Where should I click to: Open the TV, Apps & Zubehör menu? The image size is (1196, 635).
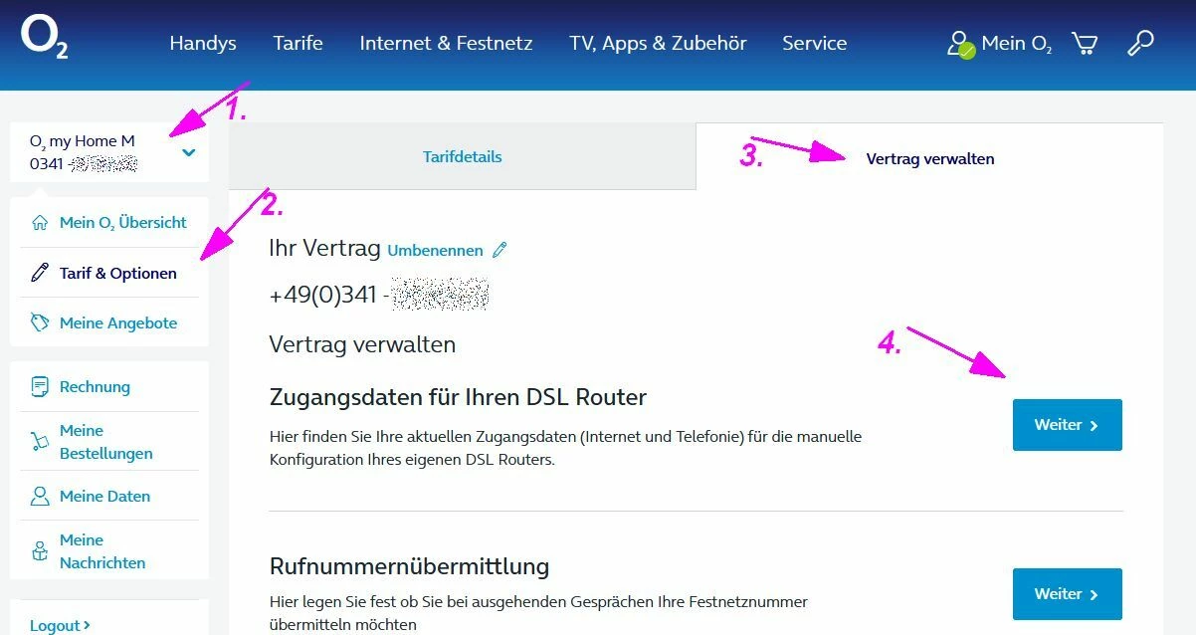click(x=658, y=43)
